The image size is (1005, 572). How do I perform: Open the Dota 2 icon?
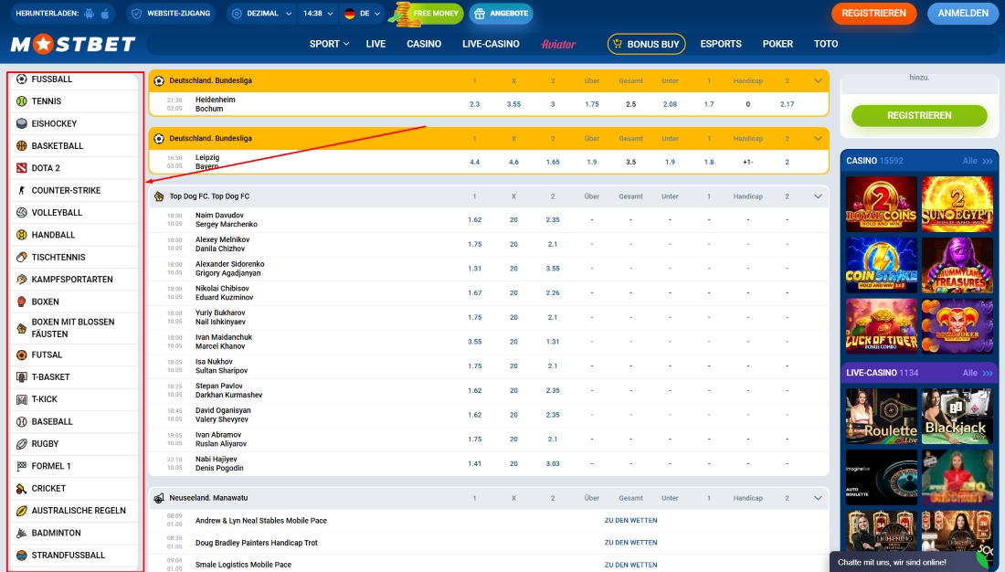[x=22, y=168]
